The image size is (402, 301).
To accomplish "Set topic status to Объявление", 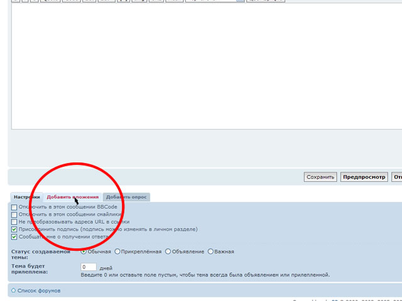I will [x=168, y=251].
